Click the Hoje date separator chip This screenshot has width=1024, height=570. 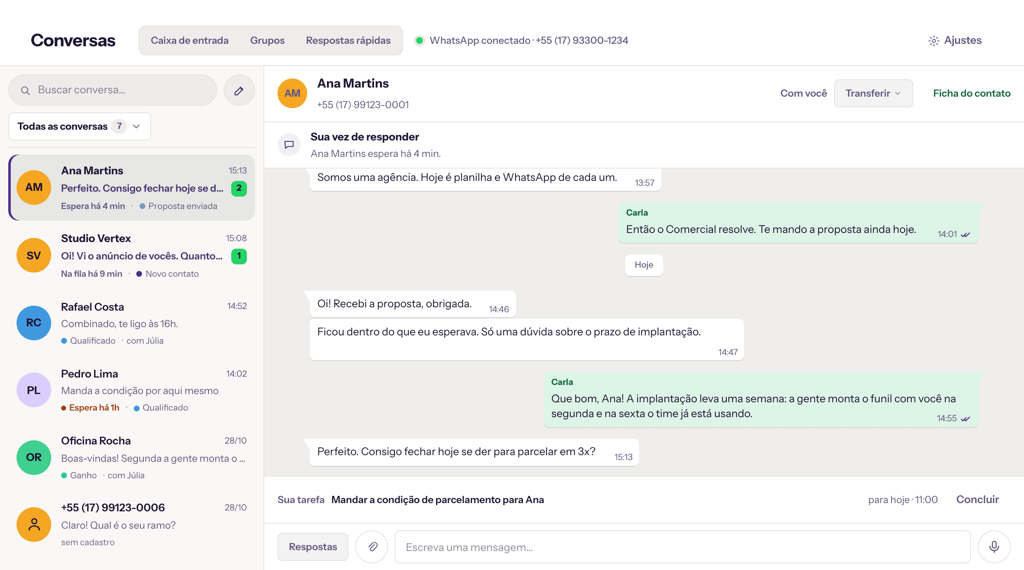tap(644, 265)
